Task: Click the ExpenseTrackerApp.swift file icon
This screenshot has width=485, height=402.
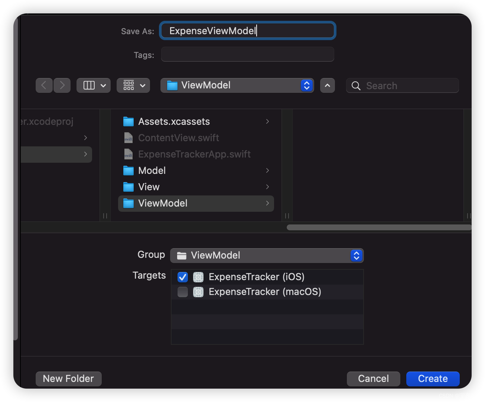Action: click(128, 154)
